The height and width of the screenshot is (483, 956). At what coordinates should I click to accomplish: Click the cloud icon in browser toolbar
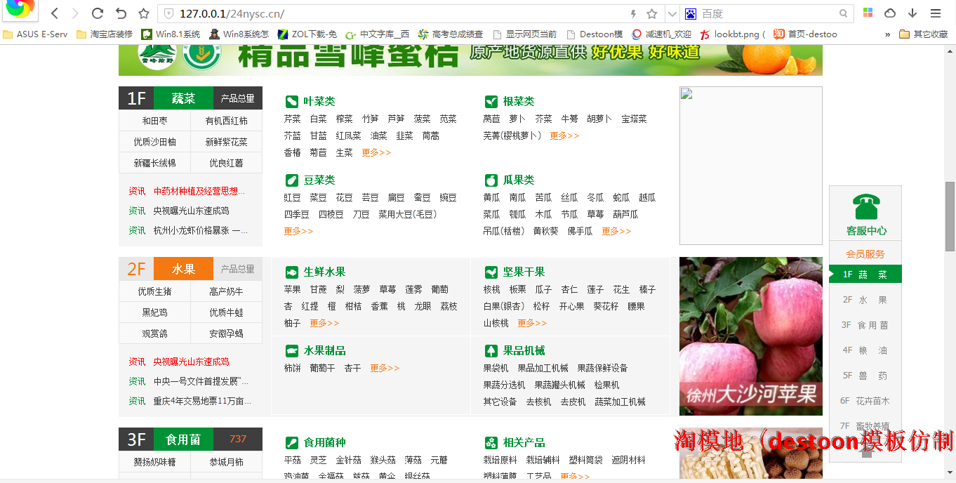point(890,13)
